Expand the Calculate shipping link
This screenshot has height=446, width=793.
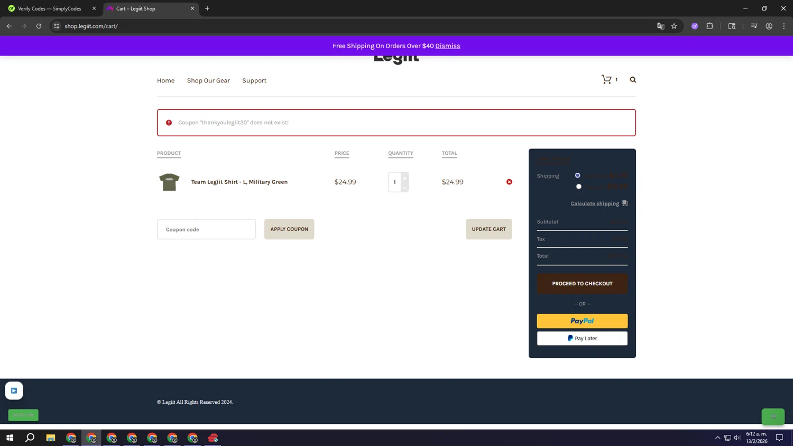click(595, 203)
